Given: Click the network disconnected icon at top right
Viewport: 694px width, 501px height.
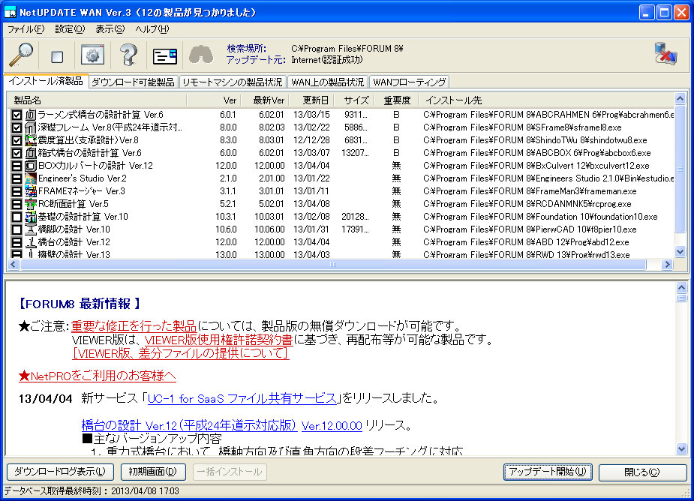Looking at the screenshot, I should [665, 54].
